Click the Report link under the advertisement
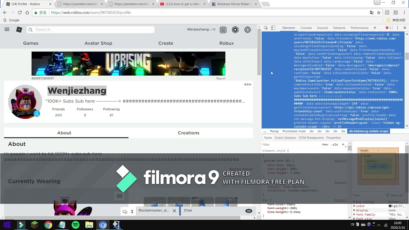 [x=221, y=78]
